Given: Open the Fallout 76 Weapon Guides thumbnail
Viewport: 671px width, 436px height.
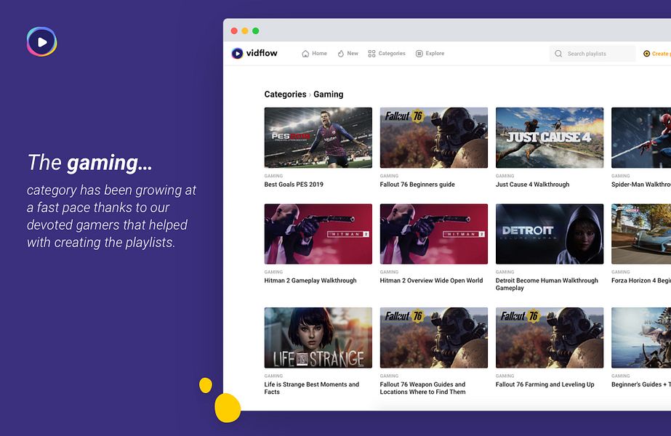Looking at the screenshot, I should tap(434, 338).
